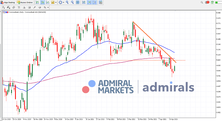Click the 3.952 price label

coord(218,113)
